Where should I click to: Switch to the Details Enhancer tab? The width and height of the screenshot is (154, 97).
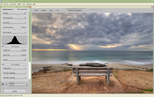[x=8, y=9]
